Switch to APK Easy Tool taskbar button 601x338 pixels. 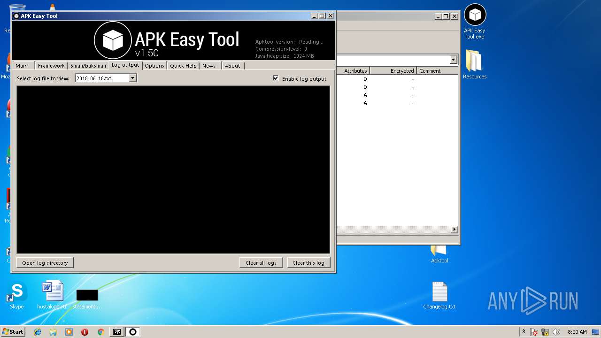click(x=133, y=332)
